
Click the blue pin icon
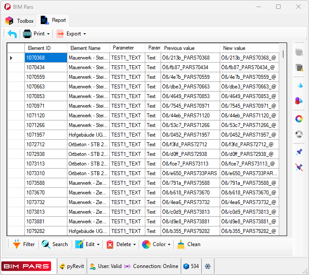299,152
